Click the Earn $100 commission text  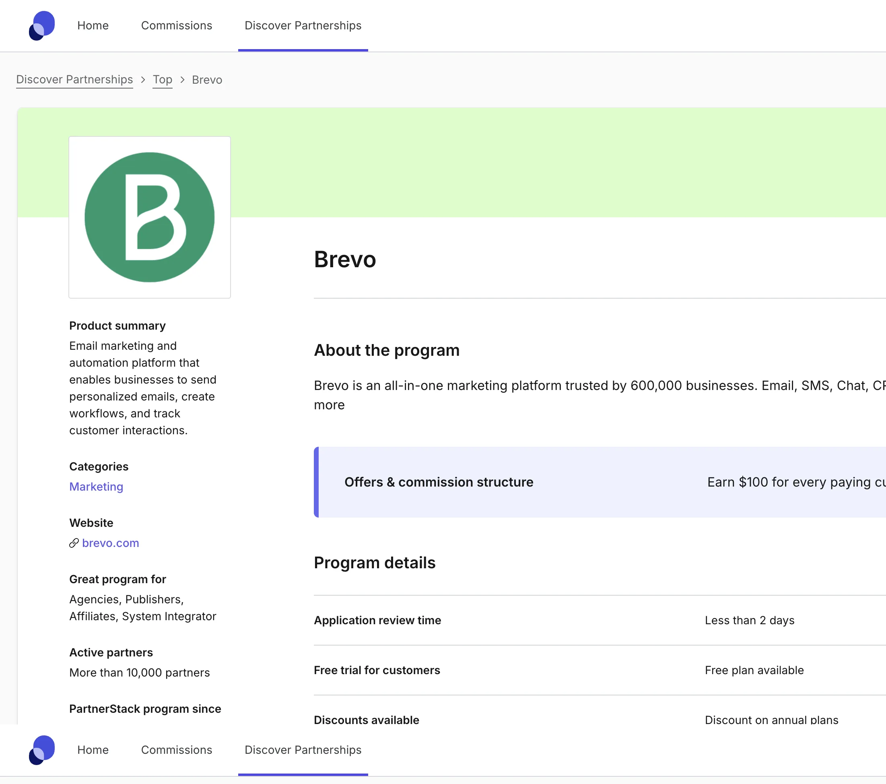(x=796, y=482)
